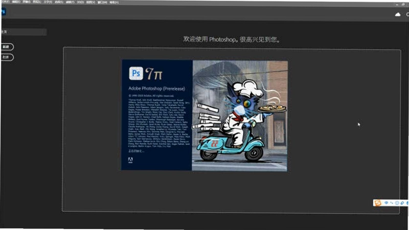The height and width of the screenshot is (230, 409).
Task: Open the 窗口 (Window) menu
Action: point(102,3)
